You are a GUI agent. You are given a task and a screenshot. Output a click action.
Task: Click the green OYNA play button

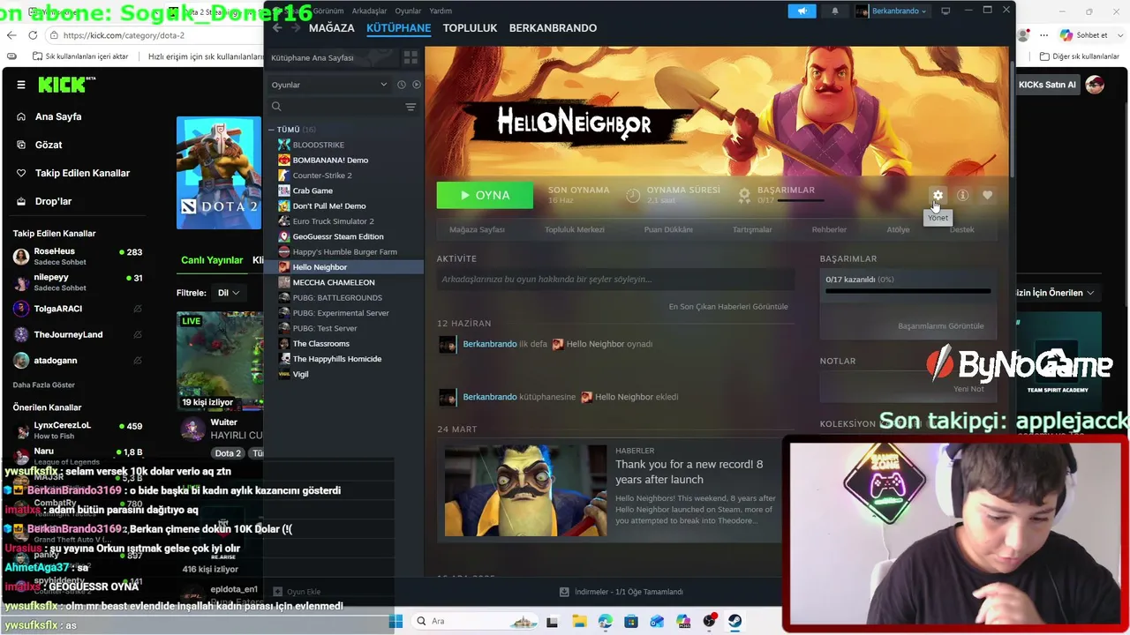tap(485, 195)
